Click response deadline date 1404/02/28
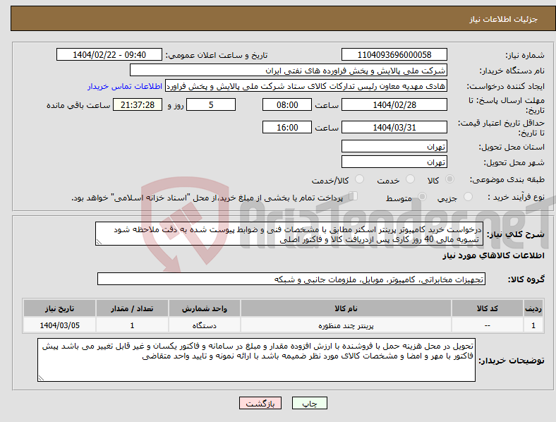Image resolution: width=556 pixels, height=422 pixels. (394, 104)
